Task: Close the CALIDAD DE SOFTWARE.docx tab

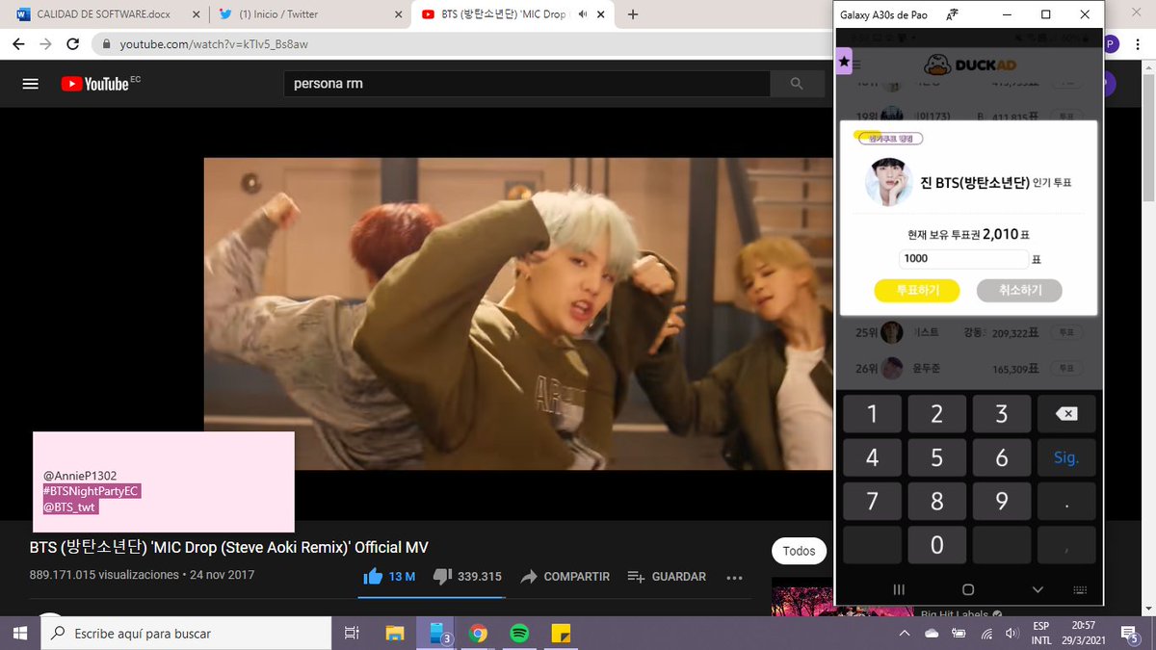Action: point(197,14)
